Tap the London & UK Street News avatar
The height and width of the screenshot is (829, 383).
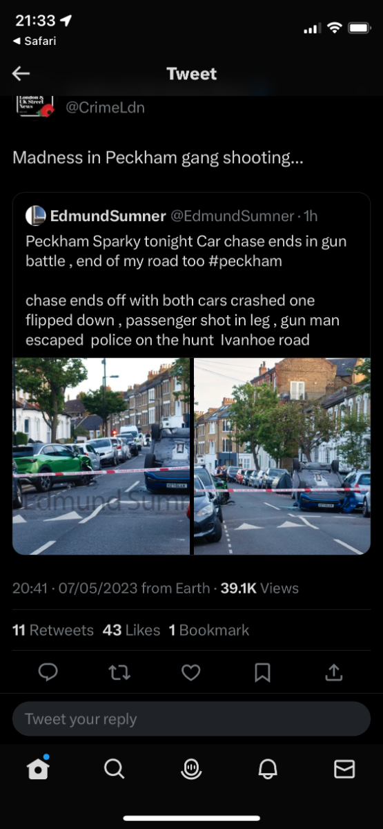point(36,106)
